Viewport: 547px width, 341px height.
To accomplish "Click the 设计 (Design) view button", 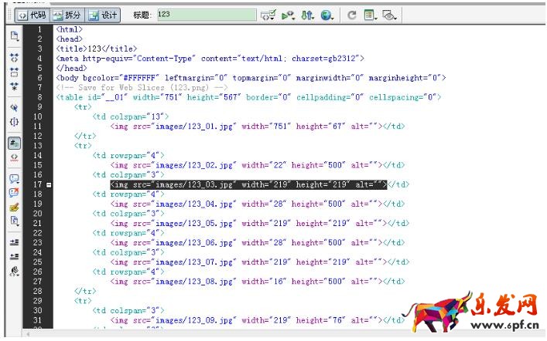I will 103,15.
